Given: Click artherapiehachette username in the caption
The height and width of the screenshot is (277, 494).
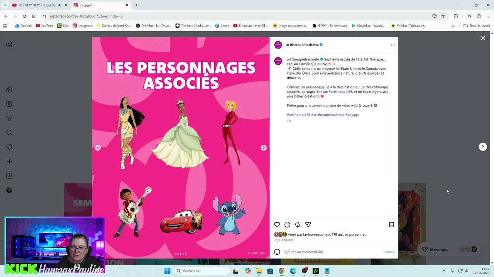Looking at the screenshot, I should [303, 59].
